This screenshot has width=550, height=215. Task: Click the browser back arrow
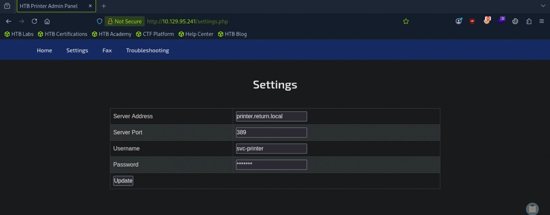point(8,21)
